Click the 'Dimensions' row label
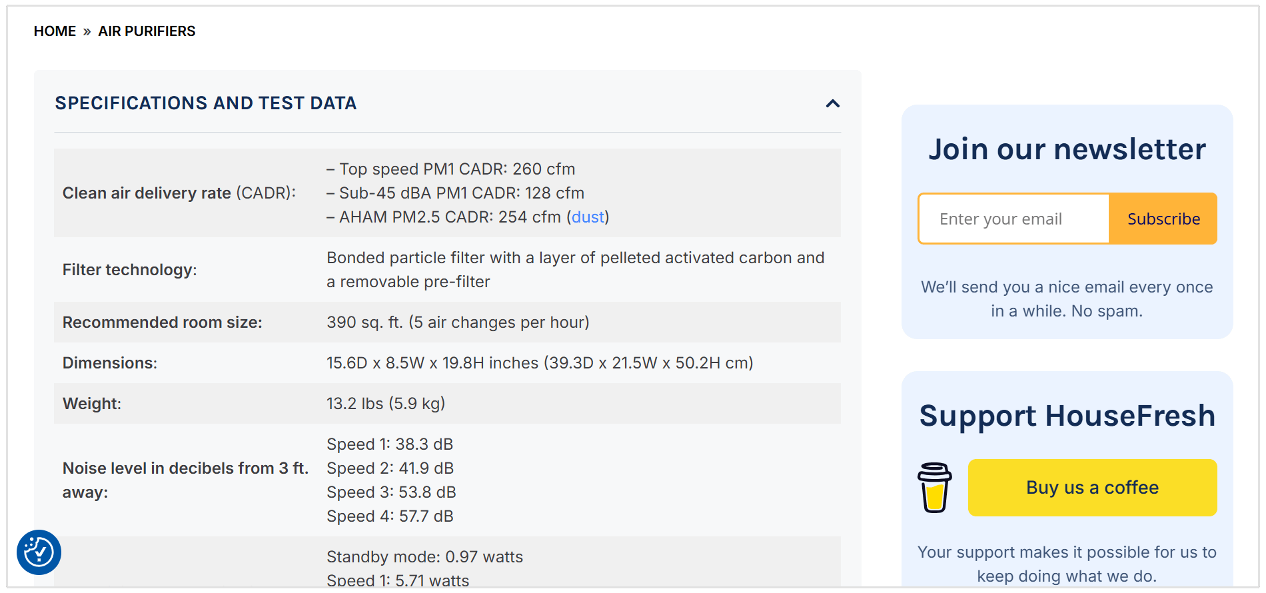Viewport: 1266px width, 593px height. [x=109, y=363]
